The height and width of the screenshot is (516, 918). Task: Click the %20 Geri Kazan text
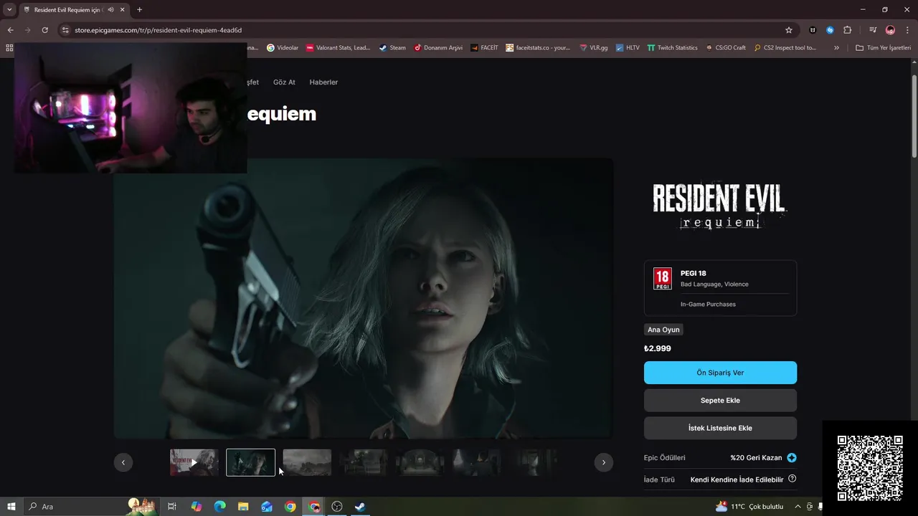click(756, 458)
